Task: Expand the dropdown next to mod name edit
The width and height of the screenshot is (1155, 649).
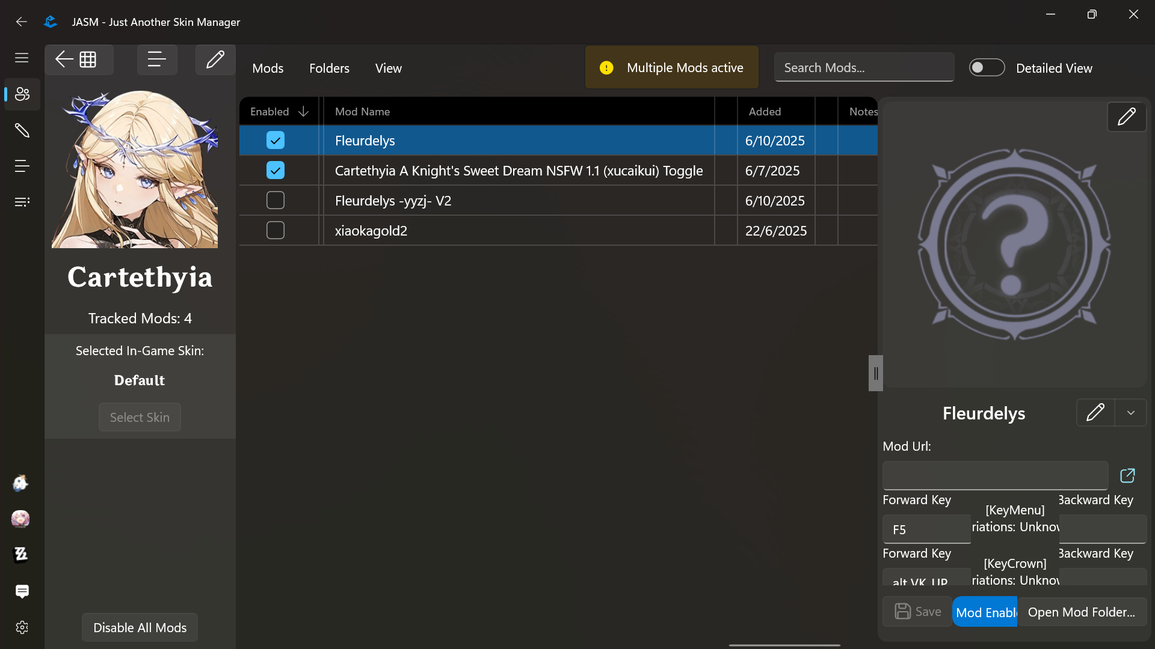Action: coord(1131,413)
